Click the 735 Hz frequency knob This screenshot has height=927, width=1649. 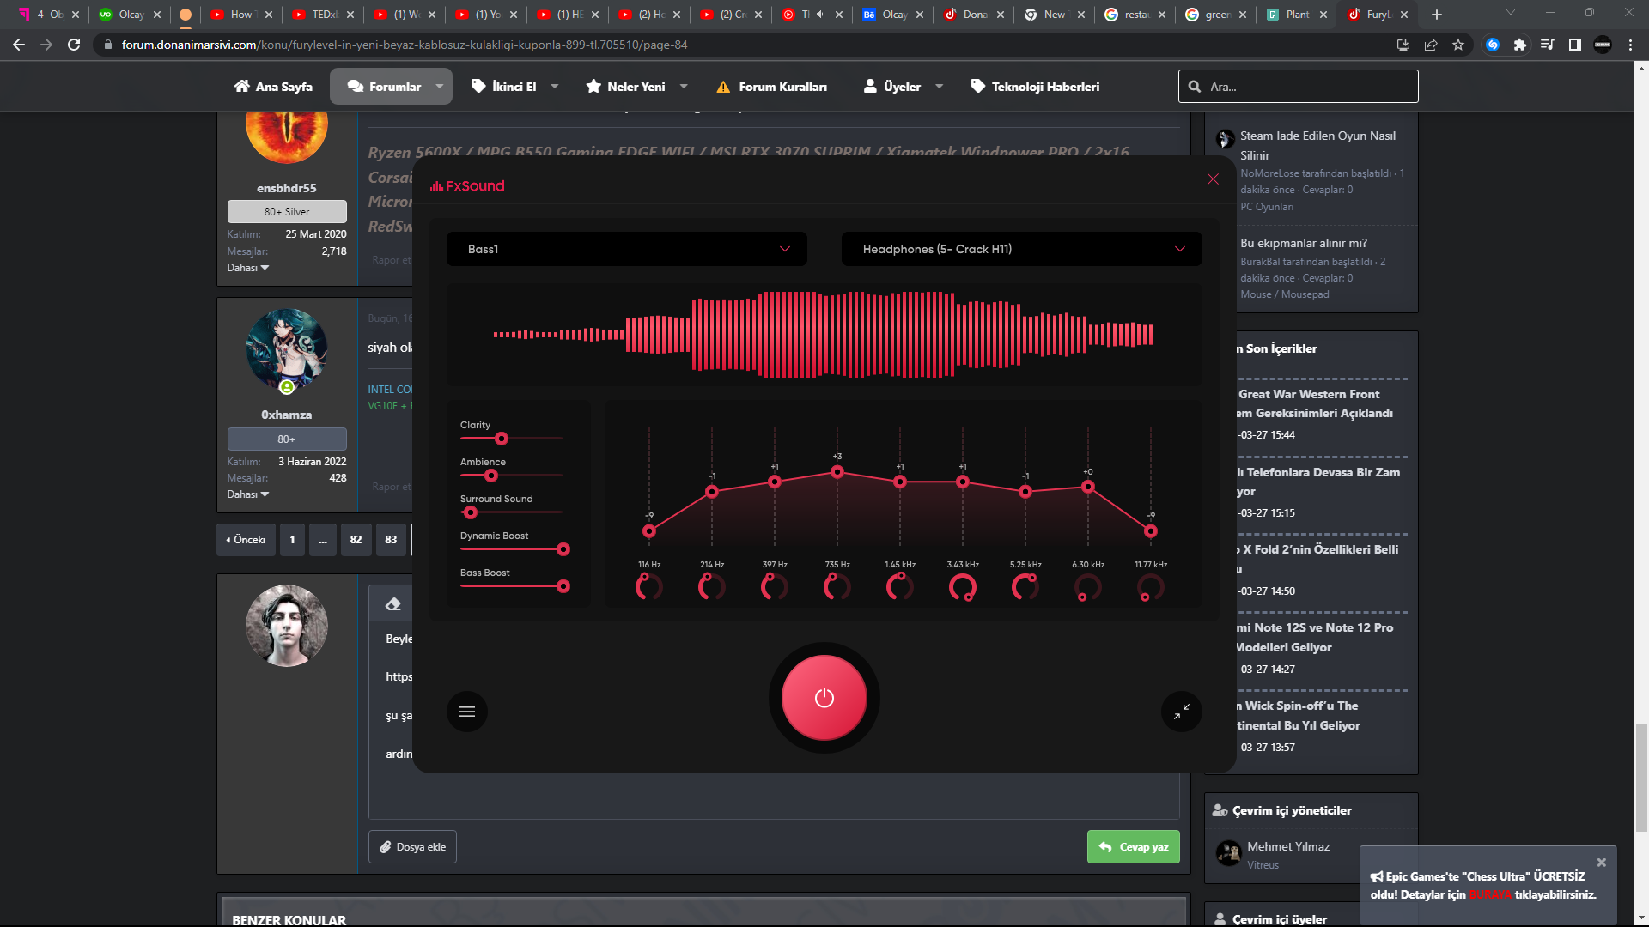[837, 587]
